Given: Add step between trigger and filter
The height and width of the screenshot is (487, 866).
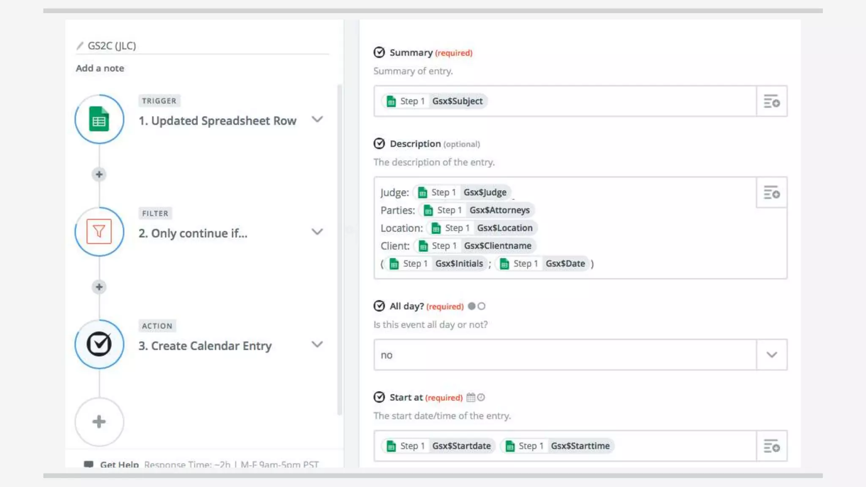Looking at the screenshot, I should [99, 175].
